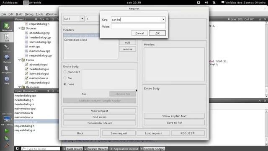The image size is (268, 151).
Task: Open the chat status icon beside user name
Action: [x=223, y=3]
